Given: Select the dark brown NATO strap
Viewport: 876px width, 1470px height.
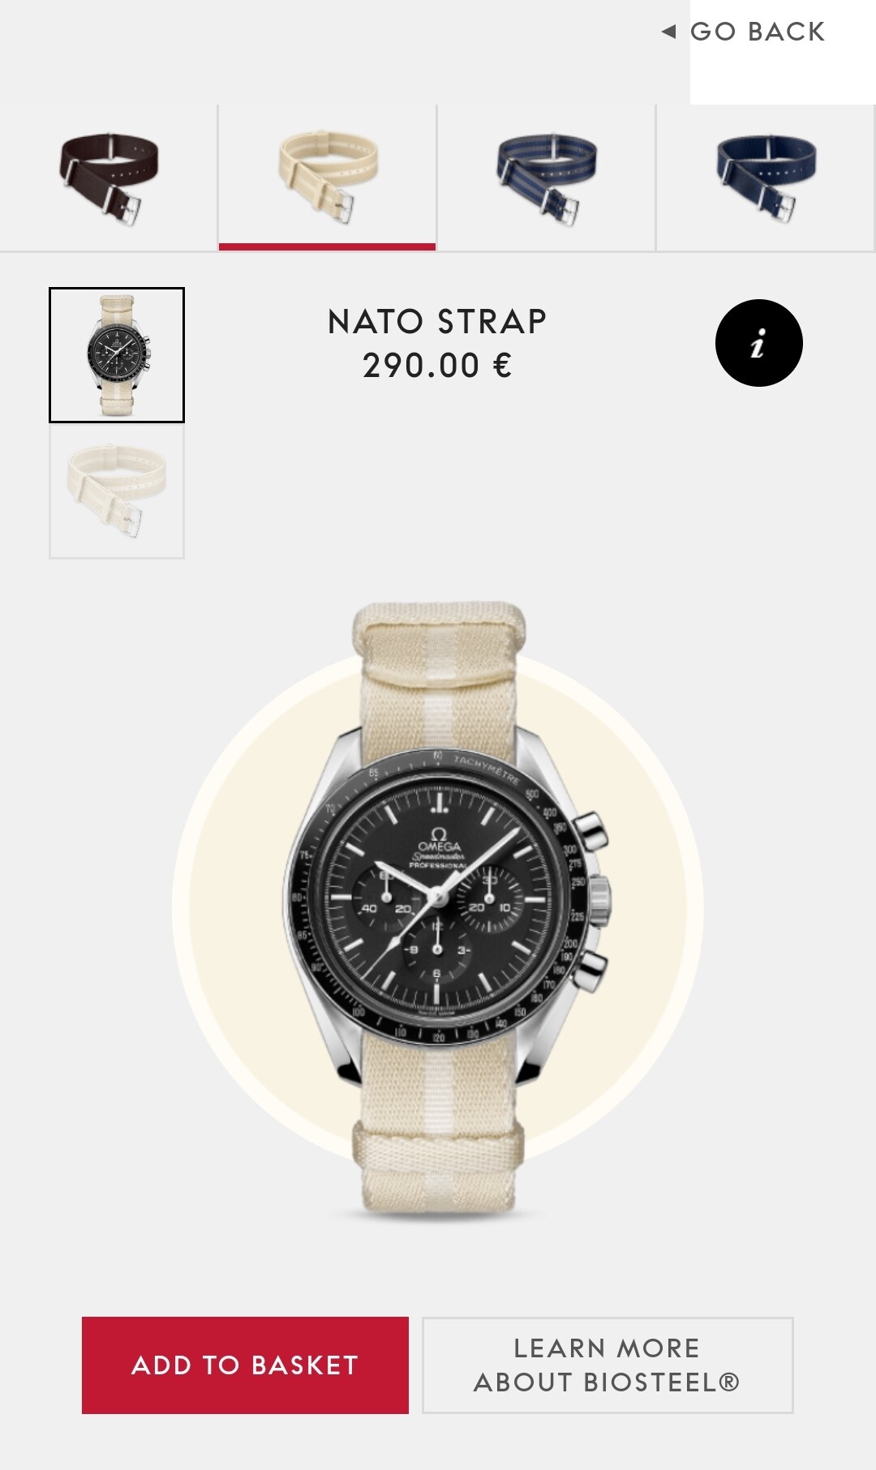Looking at the screenshot, I should point(109,178).
